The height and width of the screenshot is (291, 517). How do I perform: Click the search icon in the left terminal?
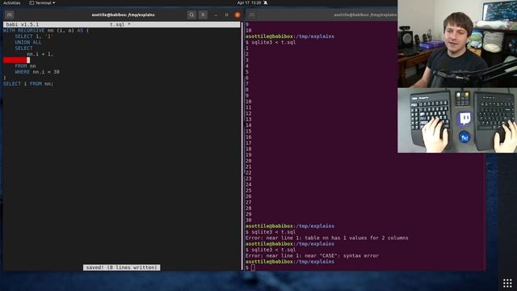tap(191, 15)
